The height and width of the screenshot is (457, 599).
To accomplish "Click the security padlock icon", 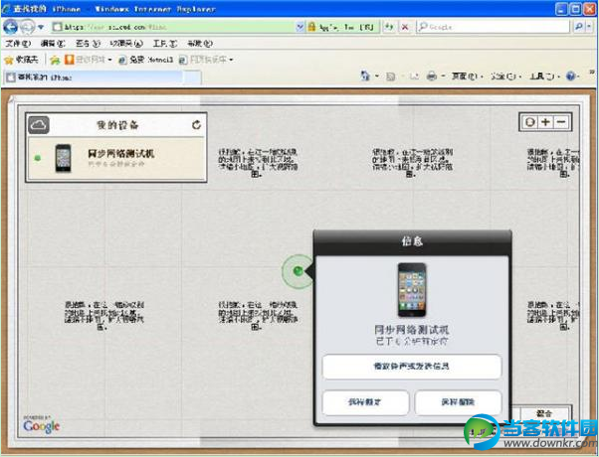I will tap(312, 27).
